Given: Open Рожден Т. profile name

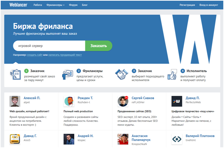Looking at the screenshot, I should coord(85,98).
